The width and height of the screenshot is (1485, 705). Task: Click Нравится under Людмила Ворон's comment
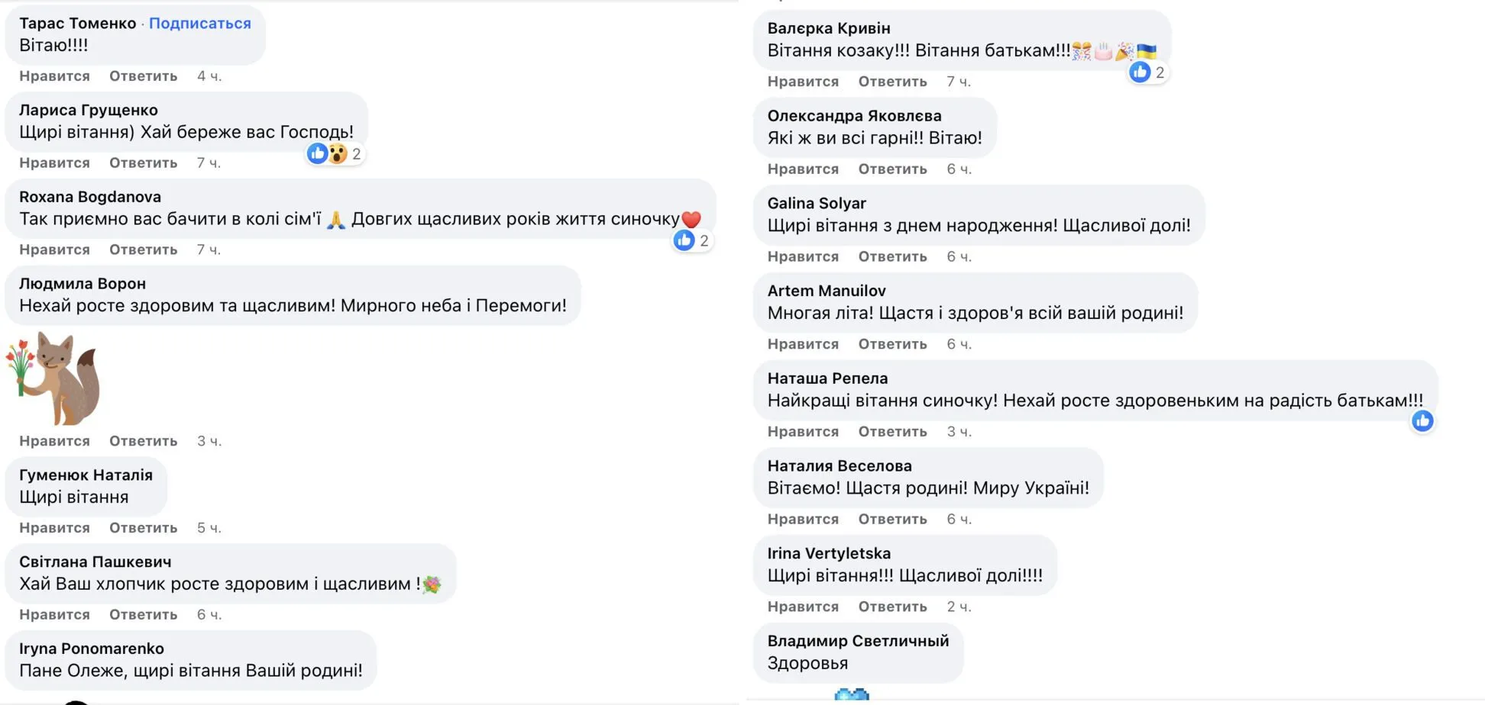point(53,440)
